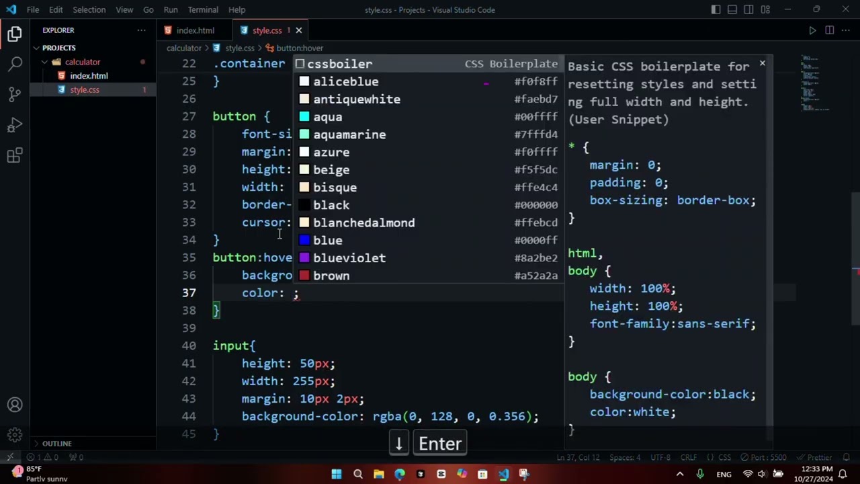Open the View menu
Screen dimensions: 860x484
pyautogui.click(x=124, y=9)
